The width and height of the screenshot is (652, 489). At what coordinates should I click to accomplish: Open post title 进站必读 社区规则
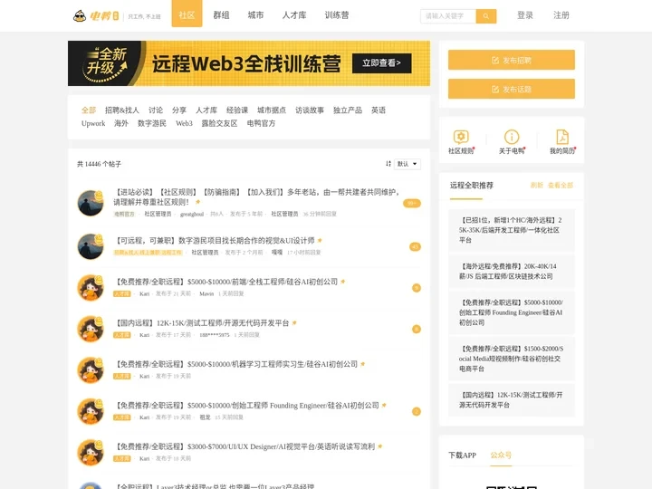pyautogui.click(x=256, y=197)
